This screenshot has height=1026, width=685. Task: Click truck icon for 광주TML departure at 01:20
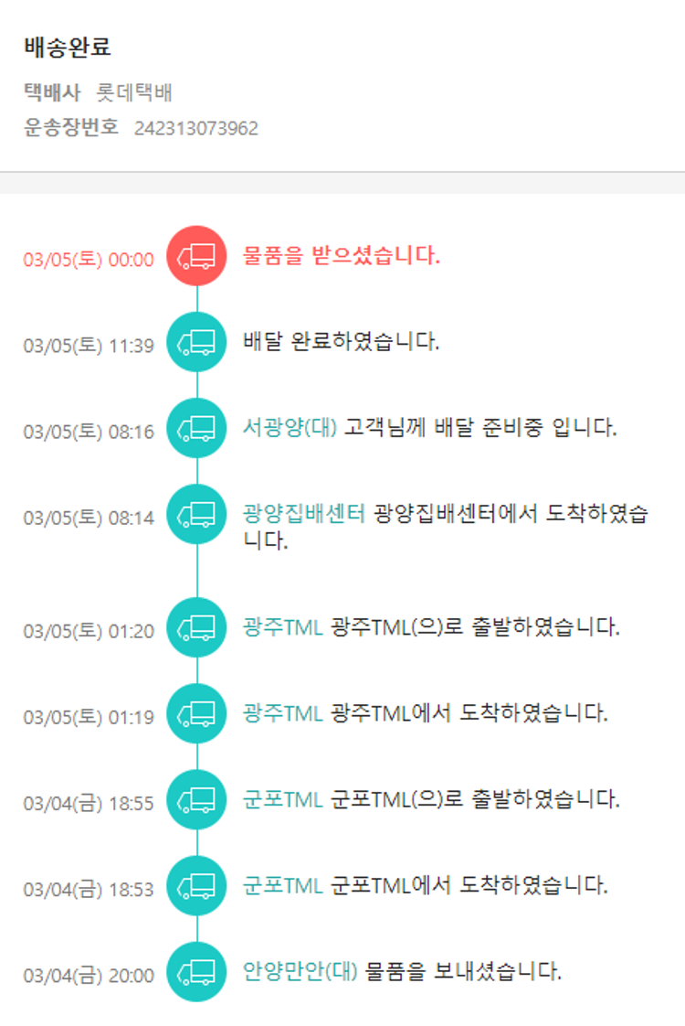click(x=196, y=627)
